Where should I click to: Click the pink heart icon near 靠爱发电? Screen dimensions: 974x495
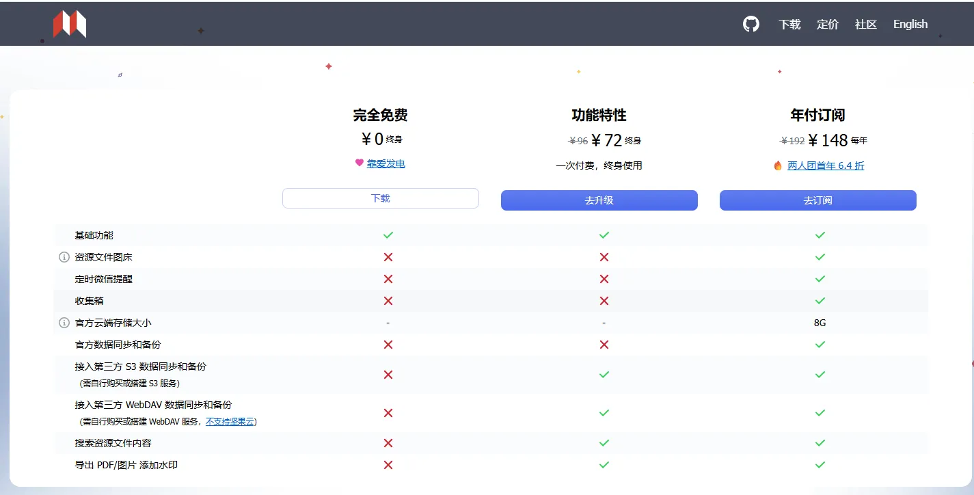click(359, 163)
